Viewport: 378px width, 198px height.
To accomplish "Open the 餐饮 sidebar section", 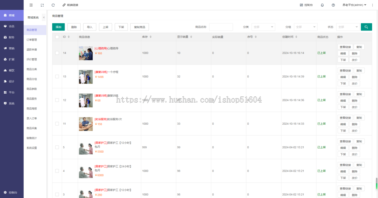I will pyautogui.click(x=12, y=70).
